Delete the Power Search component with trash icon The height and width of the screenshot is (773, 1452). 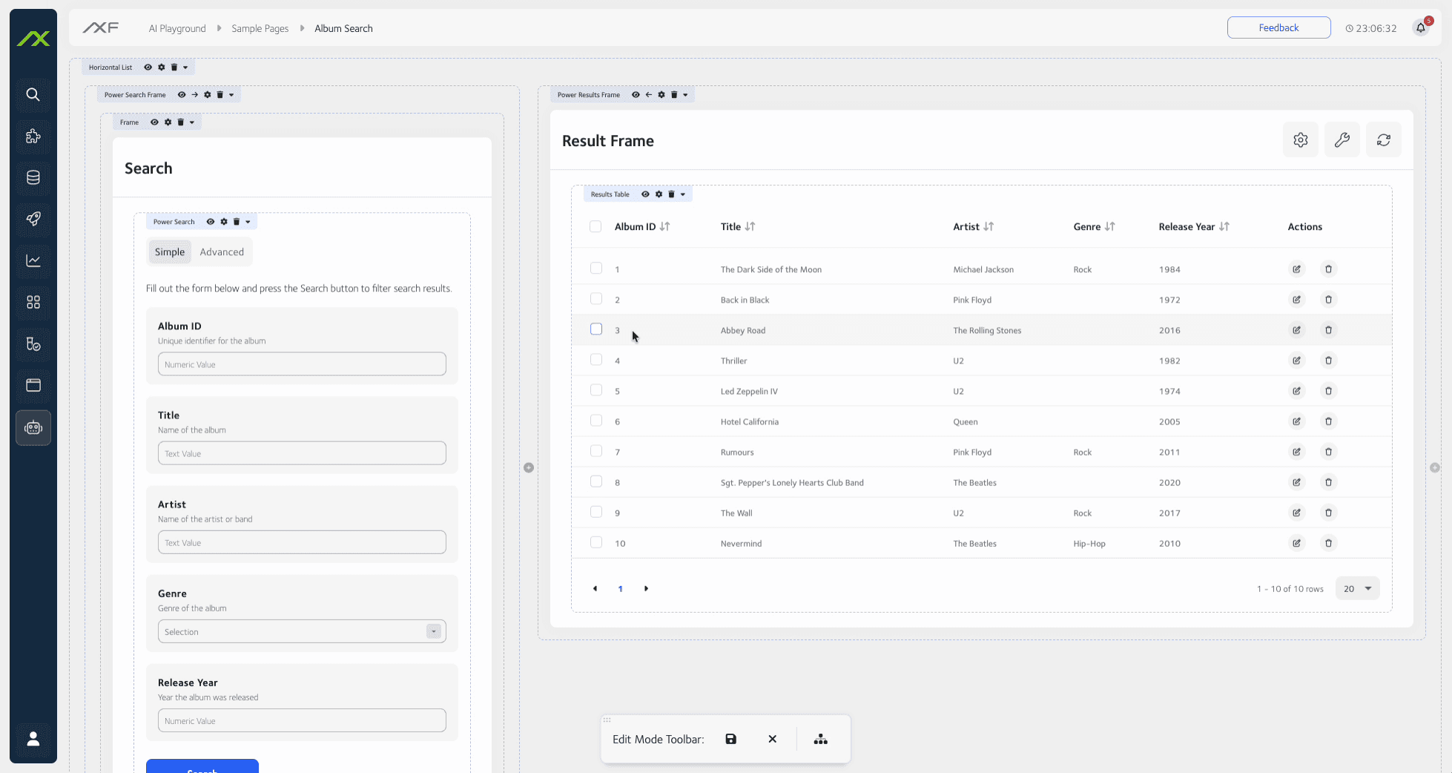tap(237, 222)
